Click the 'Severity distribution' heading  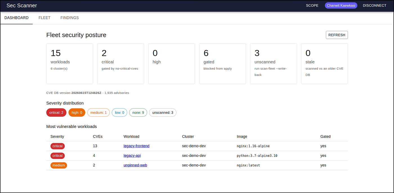pos(65,103)
